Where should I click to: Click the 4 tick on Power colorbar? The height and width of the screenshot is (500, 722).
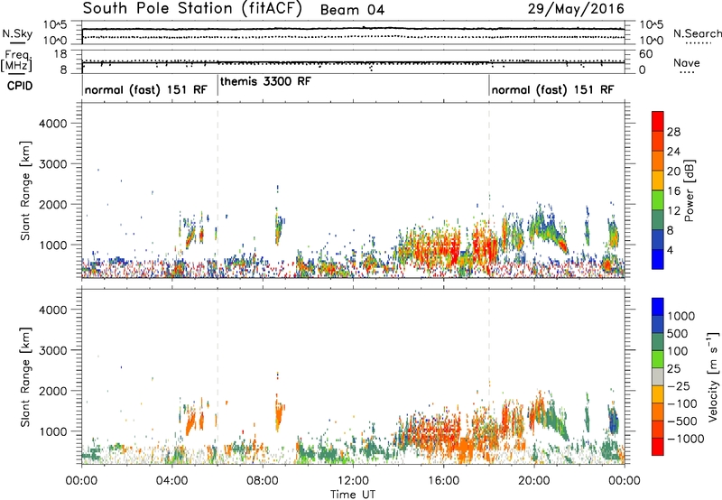point(671,251)
